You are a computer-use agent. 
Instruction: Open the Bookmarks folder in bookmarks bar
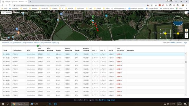[14, 9]
